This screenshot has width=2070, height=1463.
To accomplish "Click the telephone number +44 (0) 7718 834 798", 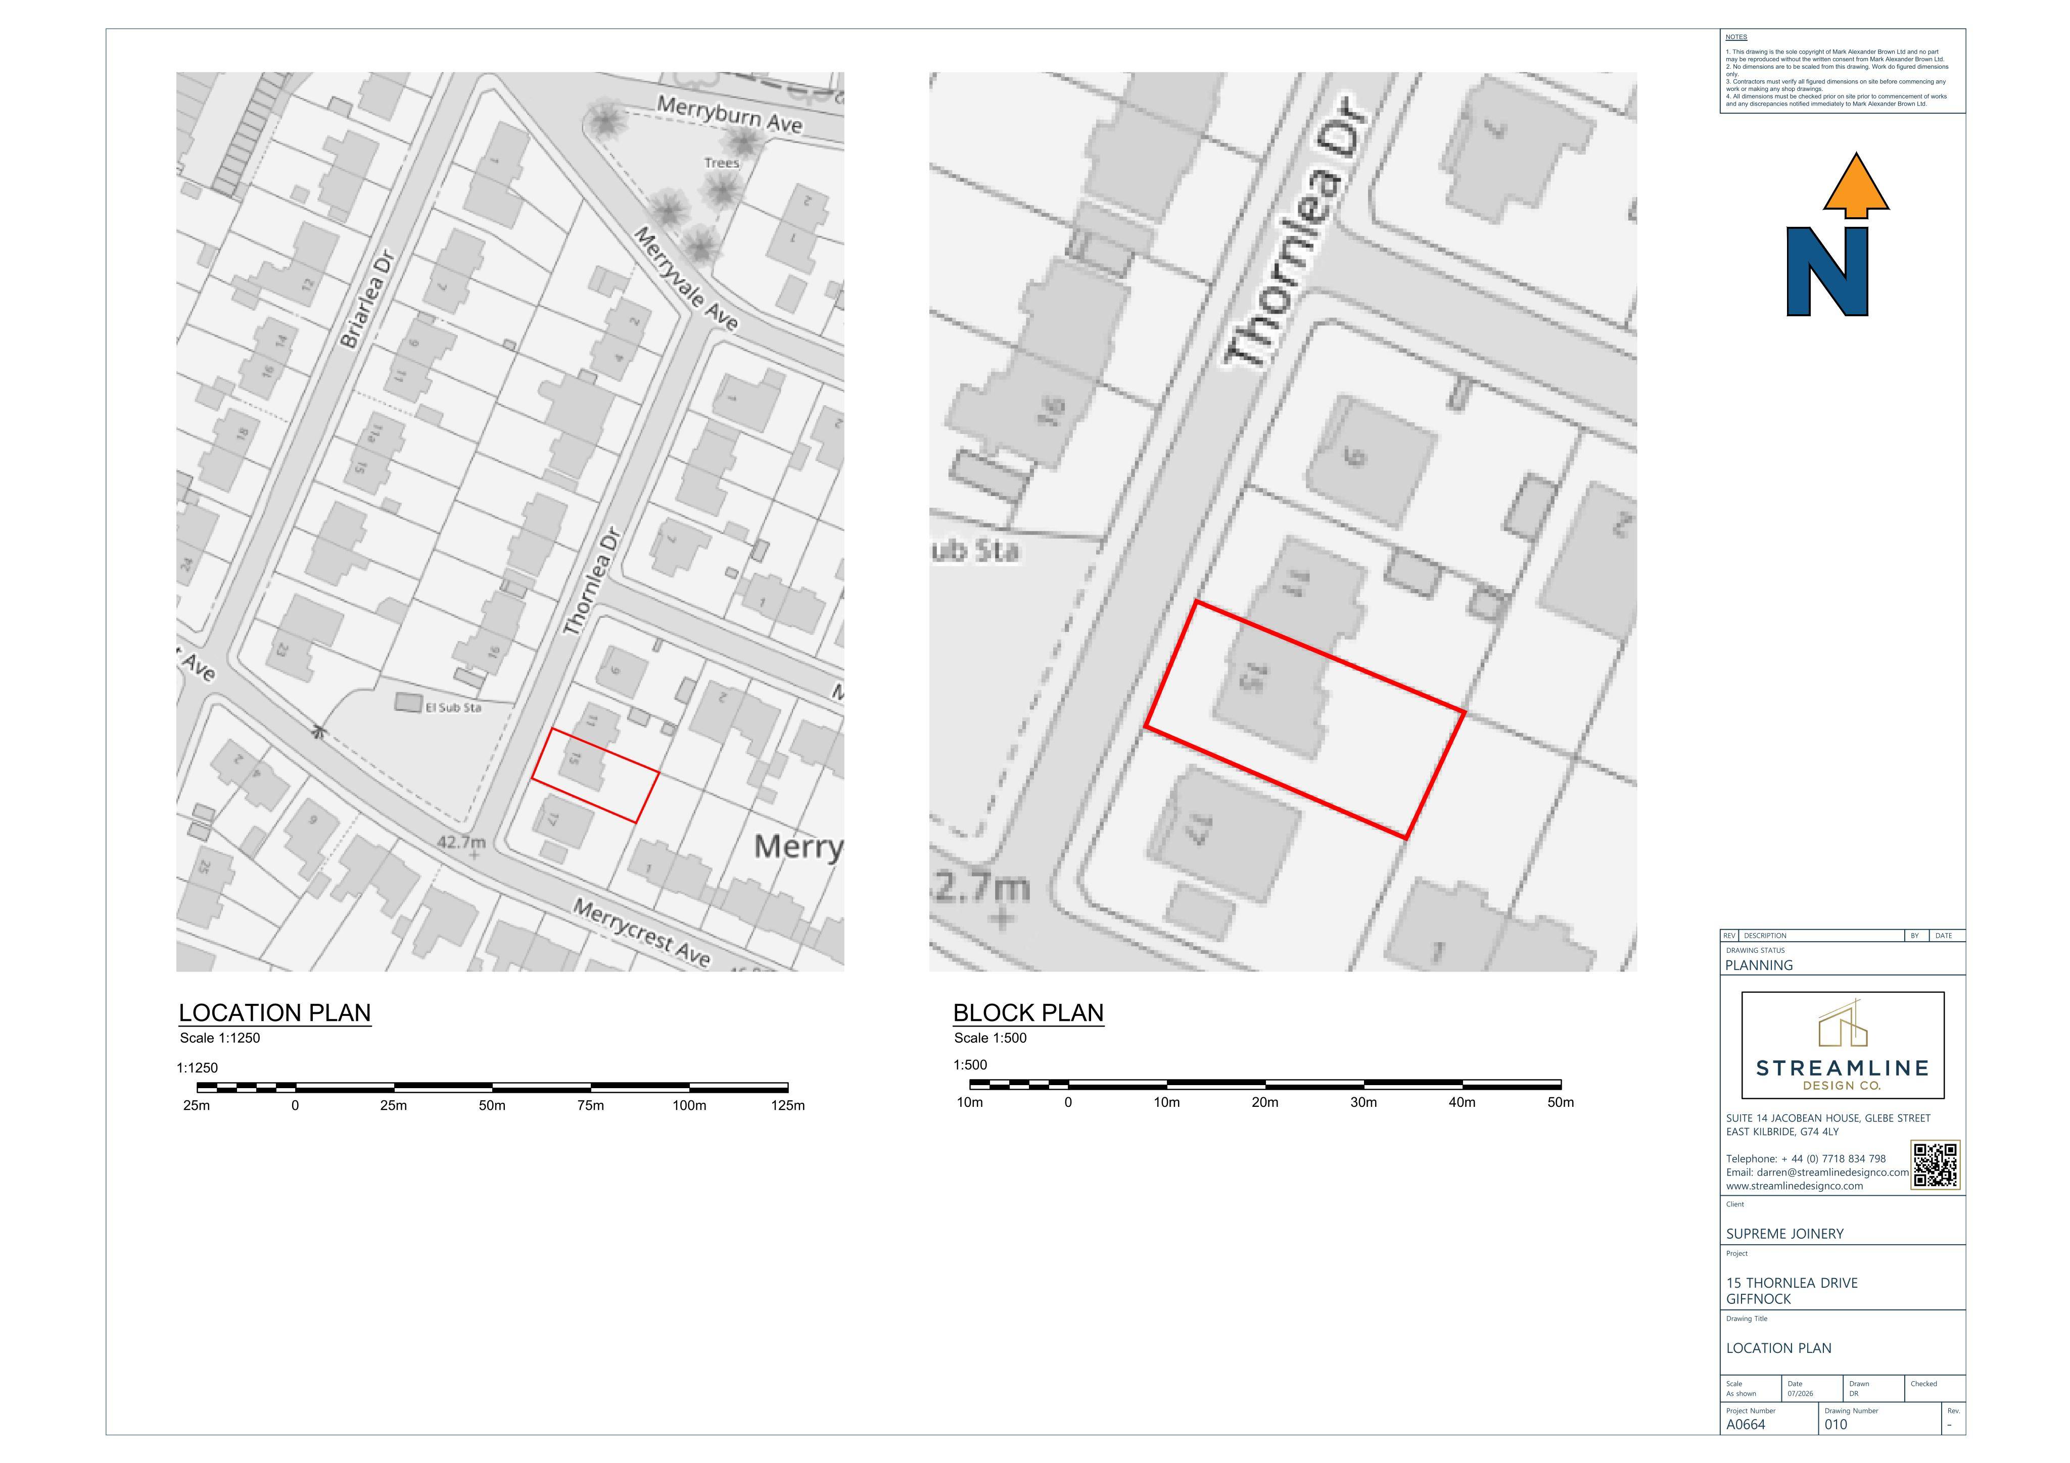I will coord(1833,1159).
